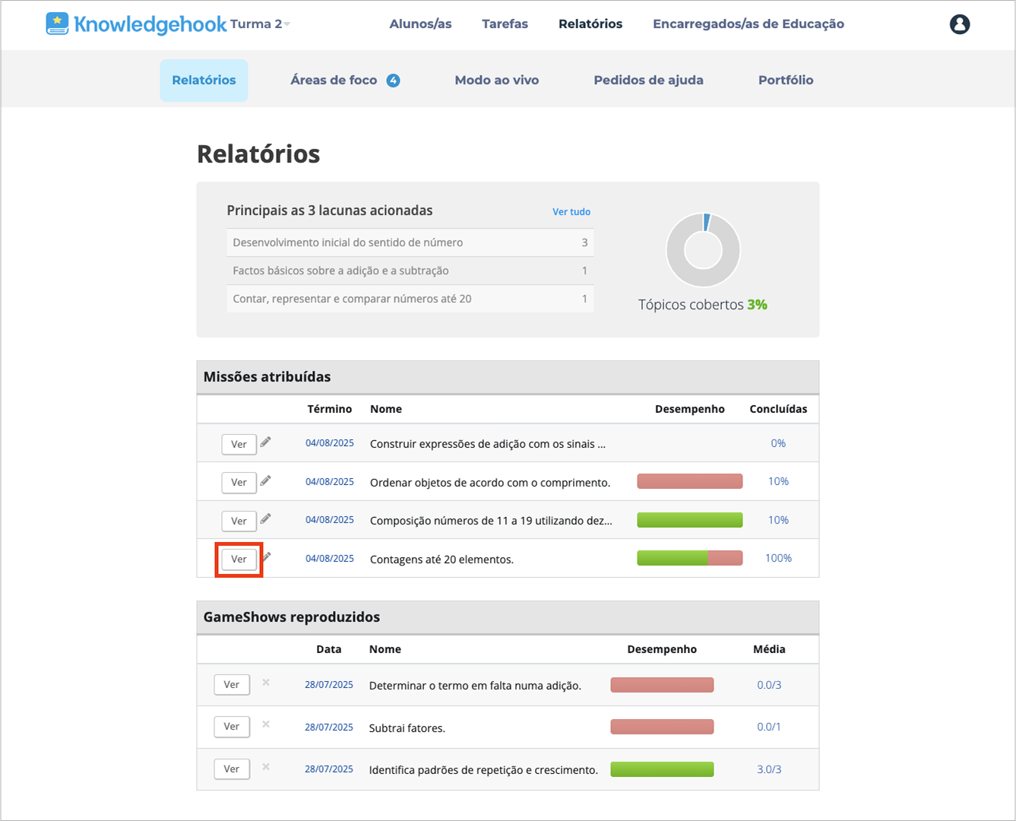This screenshot has height=821, width=1016.
Task: View mission Ordenar objetos de acordo
Action: click(239, 482)
